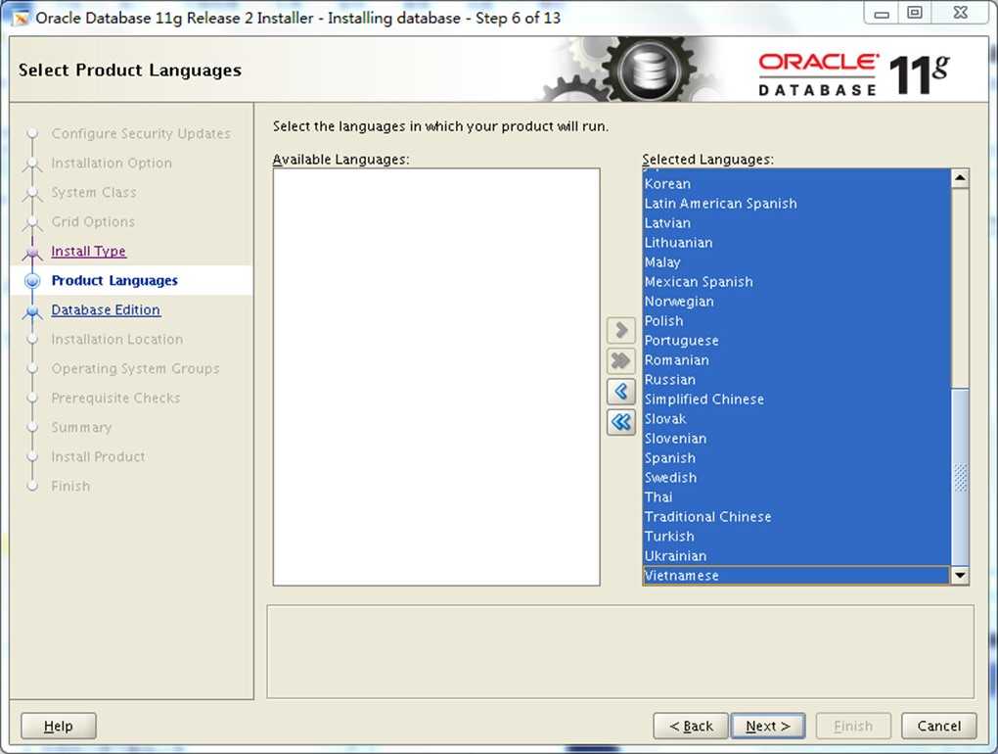Select Portuguese in the list
This screenshot has width=998, height=754.
(796, 341)
